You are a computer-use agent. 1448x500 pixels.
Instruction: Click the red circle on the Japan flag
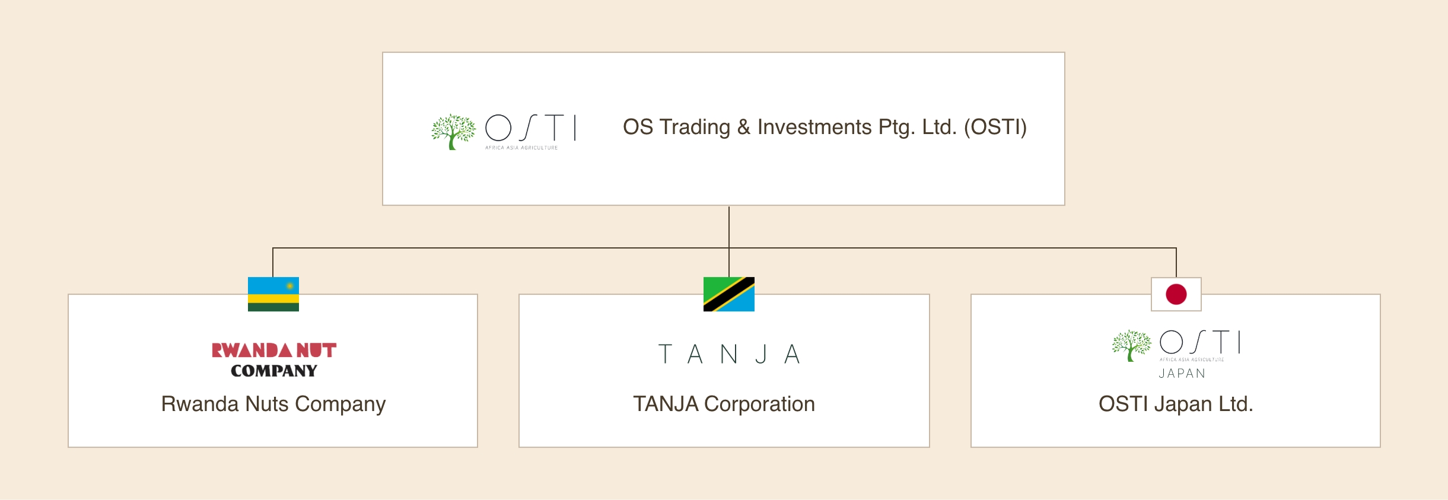pyautogui.click(x=1176, y=294)
